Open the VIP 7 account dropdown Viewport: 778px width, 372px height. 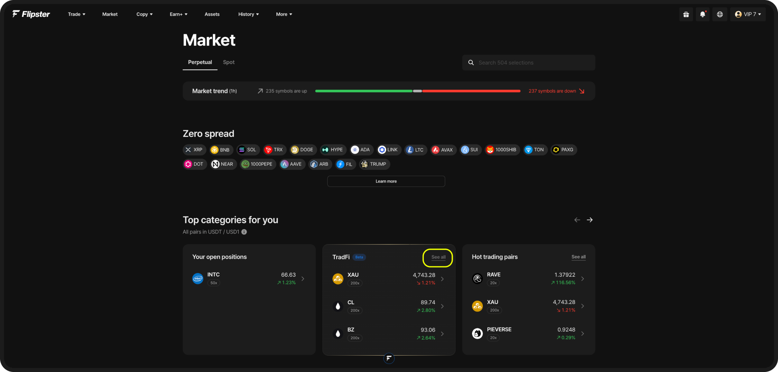[x=748, y=14]
